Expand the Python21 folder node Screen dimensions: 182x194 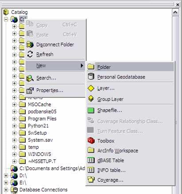point(14,126)
